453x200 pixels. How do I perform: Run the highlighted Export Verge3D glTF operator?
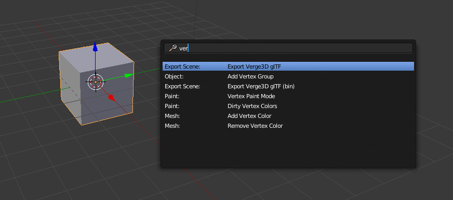point(288,66)
